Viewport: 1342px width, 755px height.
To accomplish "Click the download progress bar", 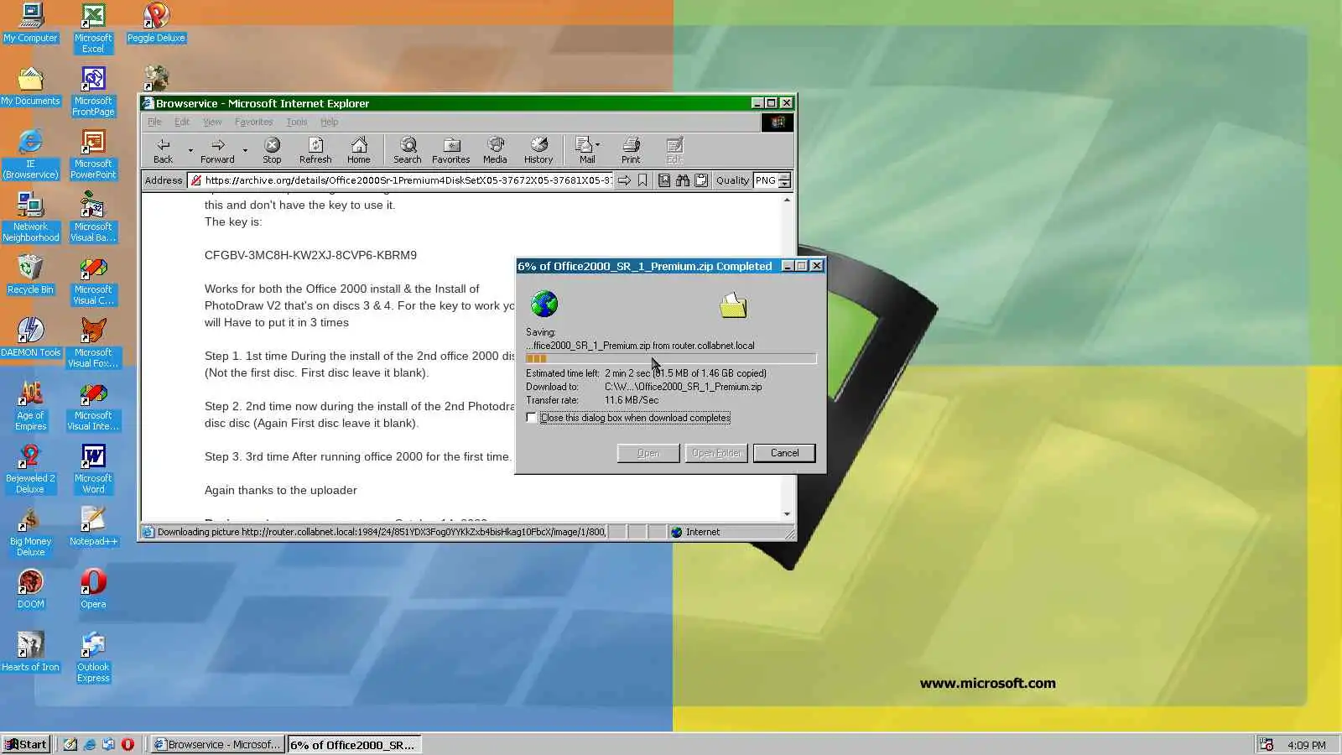I will tap(671, 358).
